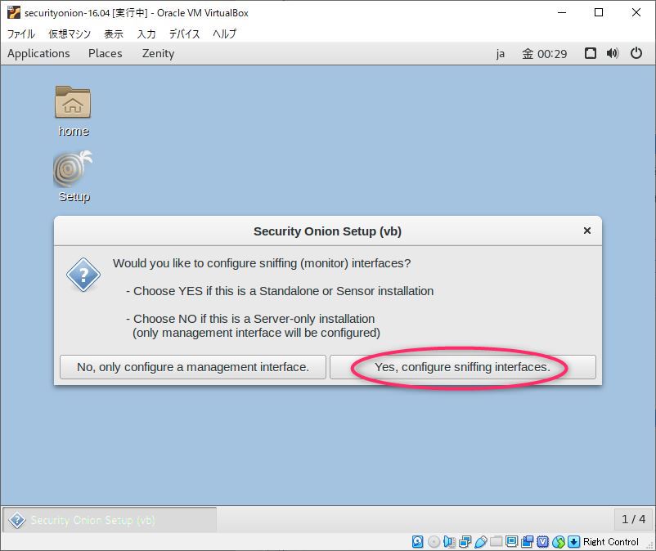Open the ファイル menu in VirtualBox

[21, 34]
